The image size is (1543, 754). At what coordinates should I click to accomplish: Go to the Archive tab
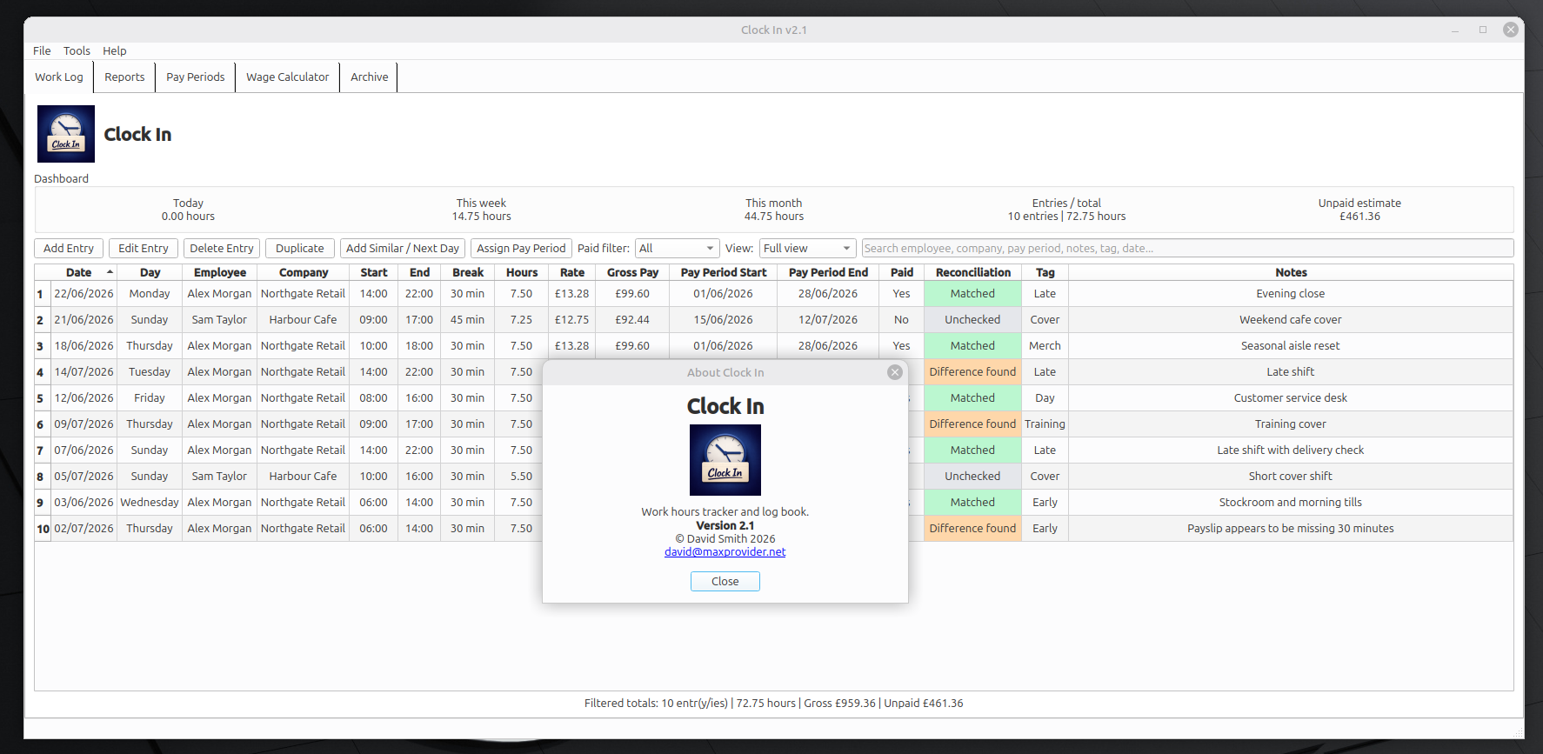(x=370, y=77)
